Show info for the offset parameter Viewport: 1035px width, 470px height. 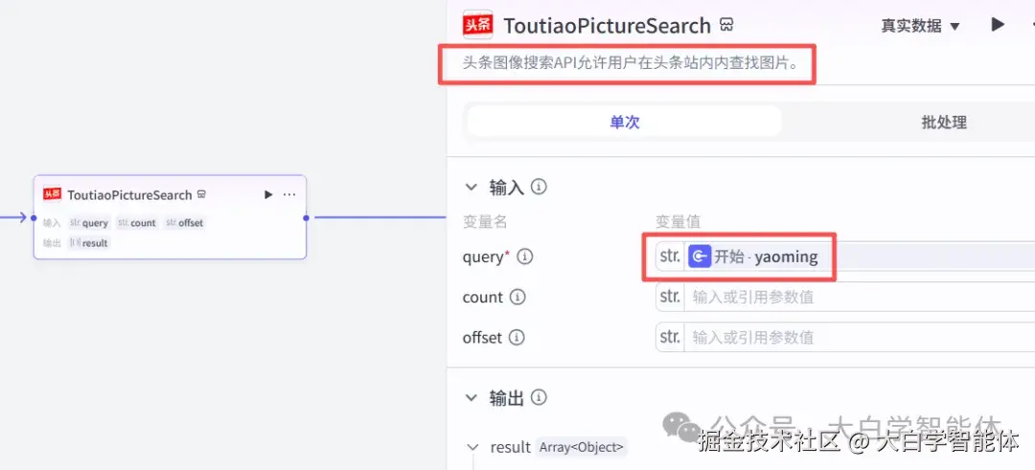click(517, 338)
